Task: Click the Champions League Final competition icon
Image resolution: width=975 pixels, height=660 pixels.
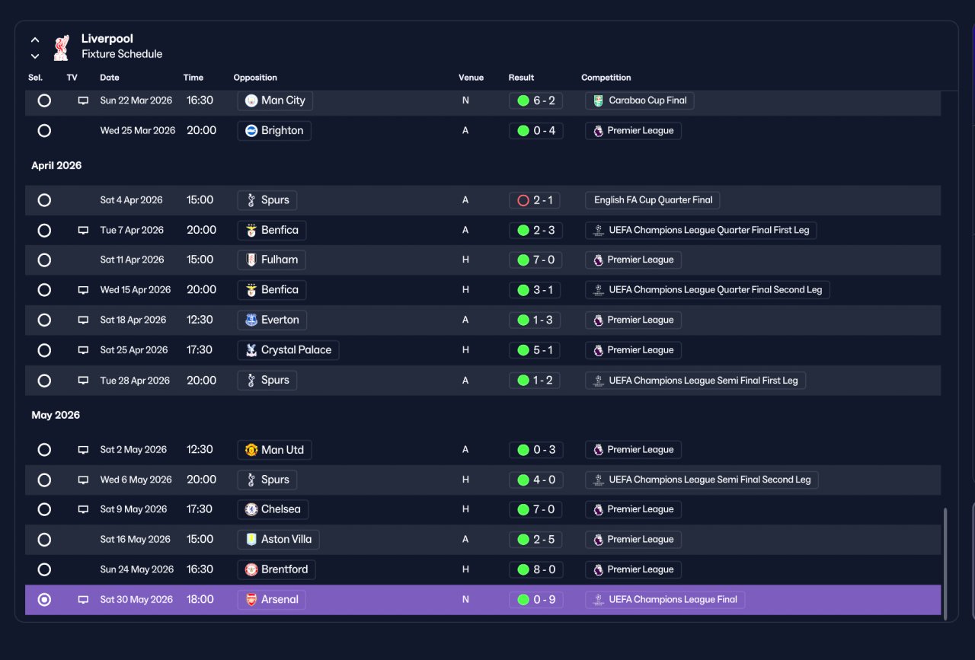Action: tap(598, 600)
